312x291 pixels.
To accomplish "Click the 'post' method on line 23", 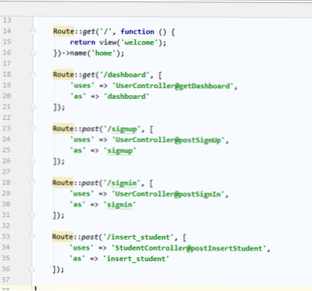I will [x=90, y=129].
